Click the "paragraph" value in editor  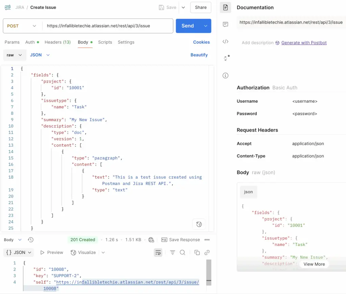[x=106, y=158]
